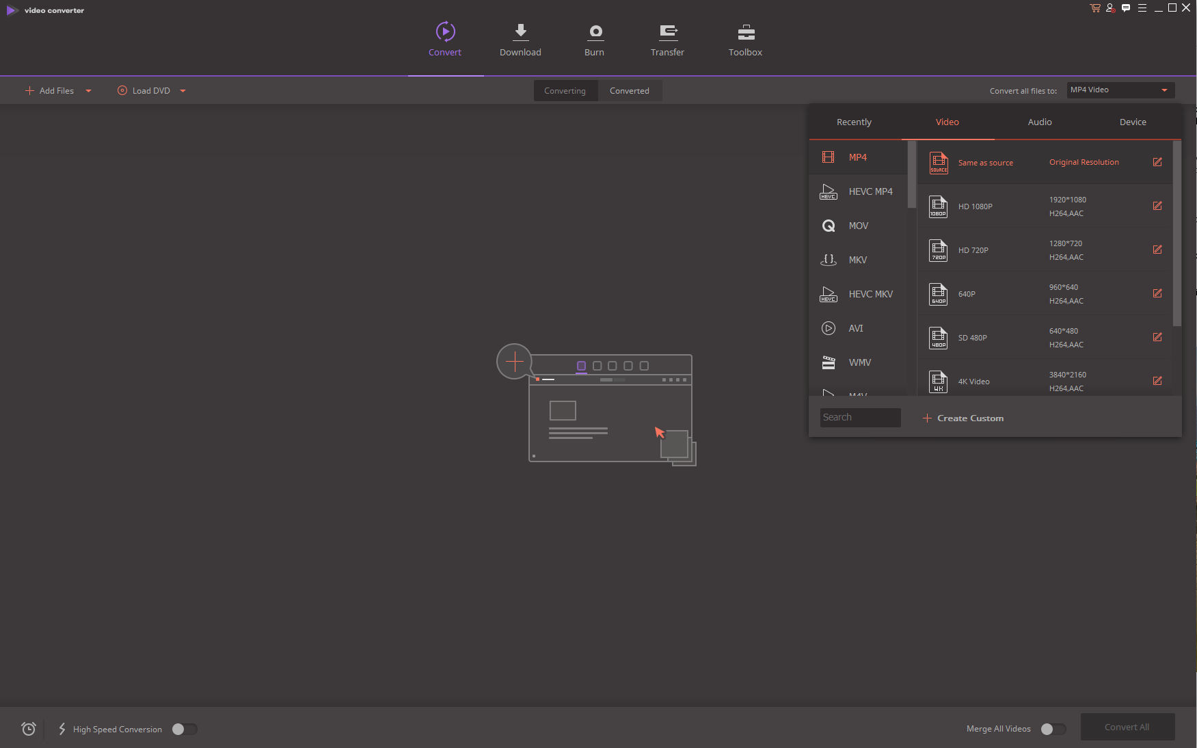Image resolution: width=1197 pixels, height=748 pixels.
Task: Click the HD 1080P file icon
Action: coord(939,206)
